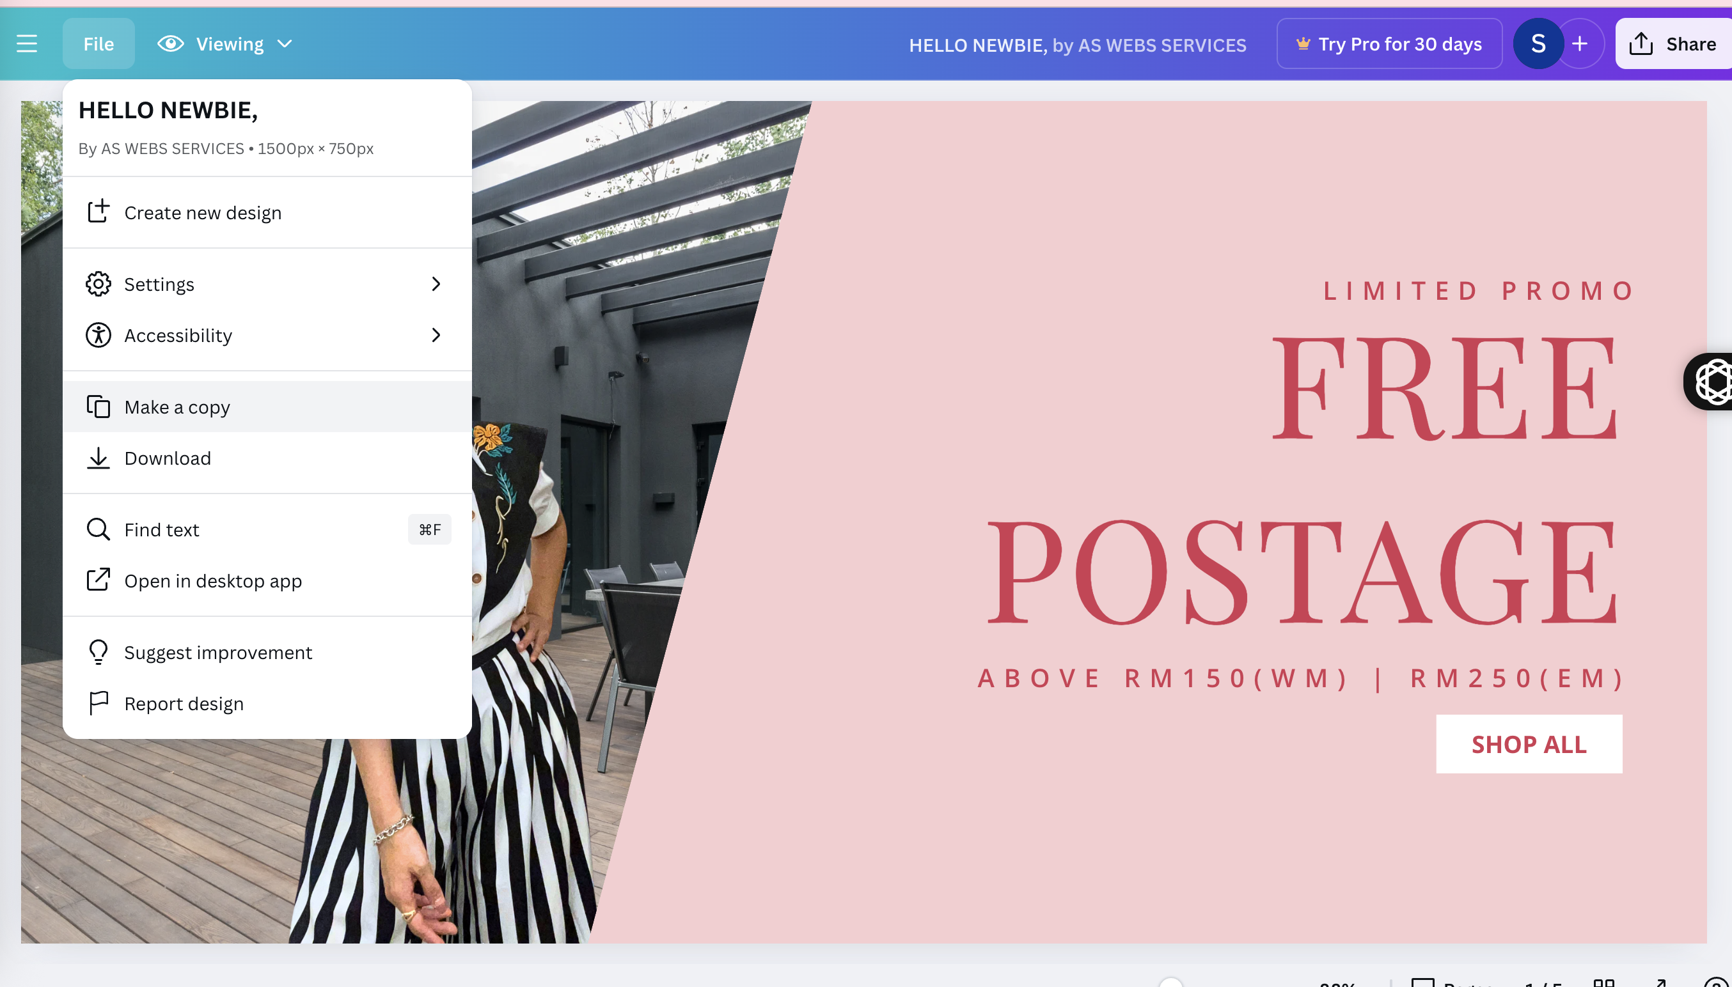Screen dimensions: 1732x987
Task: Expand the Viewing mode dropdown chevron
Action: [x=285, y=44]
